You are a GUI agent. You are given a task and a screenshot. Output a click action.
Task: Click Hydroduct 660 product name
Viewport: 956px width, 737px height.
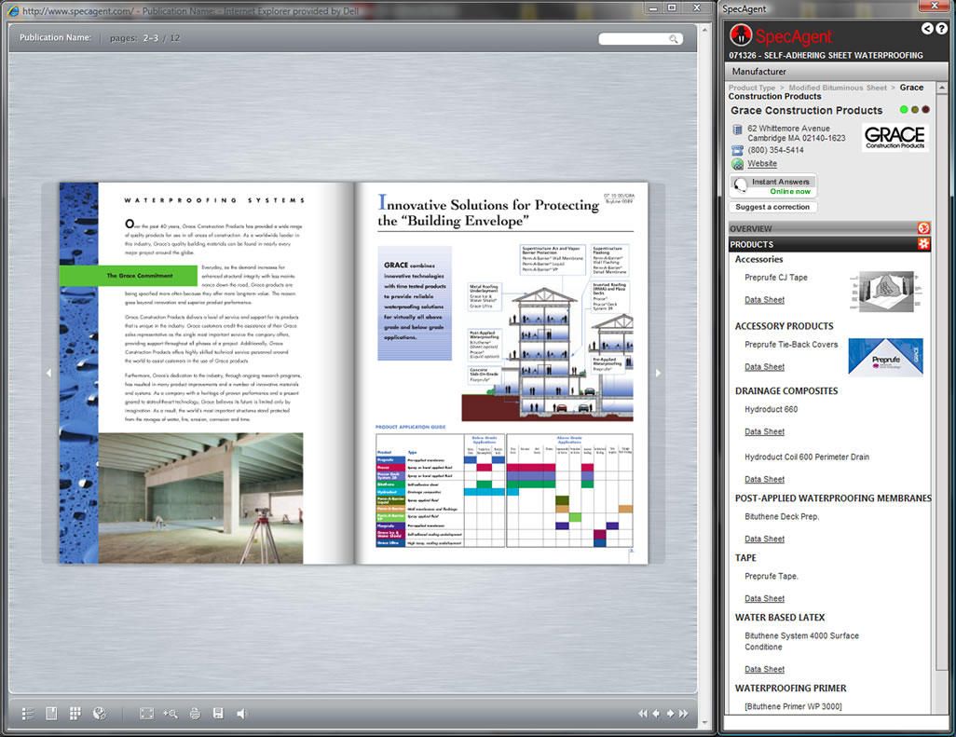(771, 410)
